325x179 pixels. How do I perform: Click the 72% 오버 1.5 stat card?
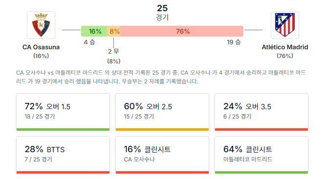coord(63,112)
